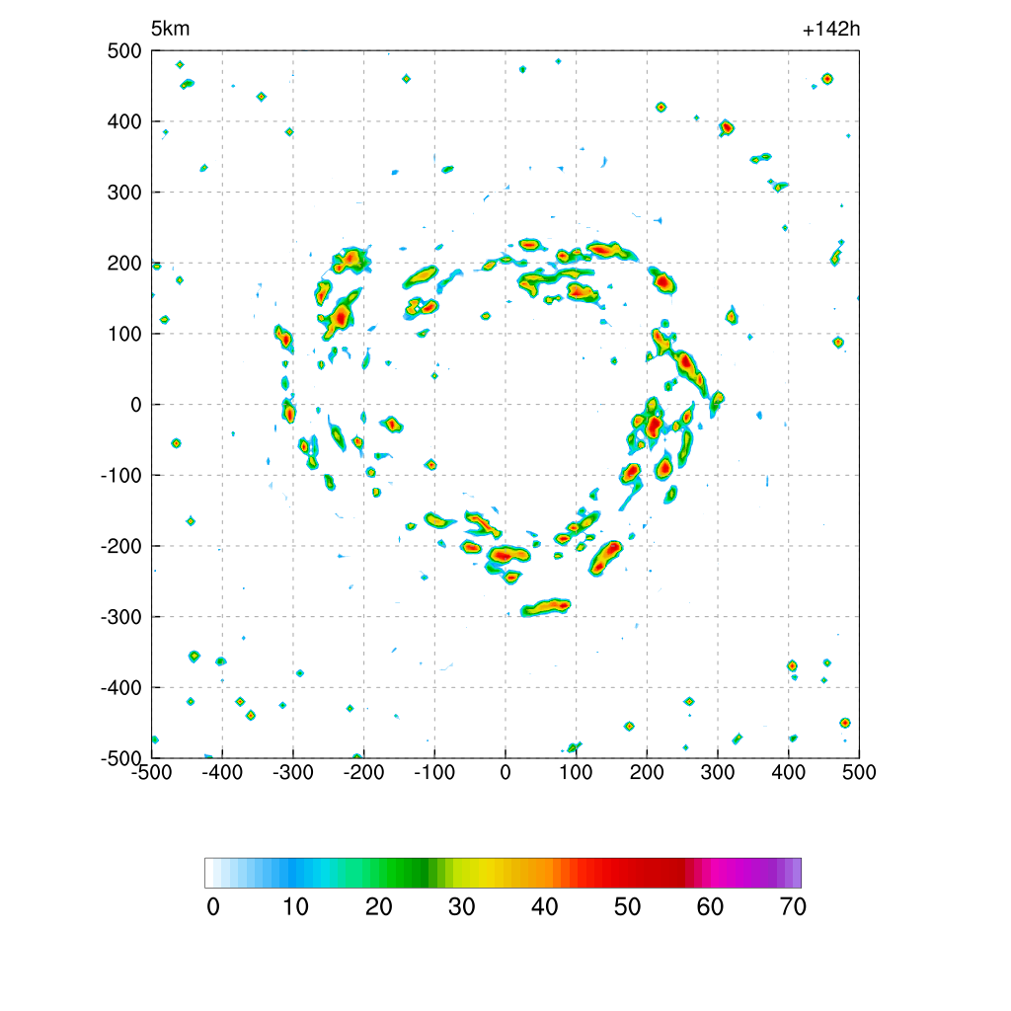Click the x-axis tick label '500'
Screen dimensions: 1011x1011
click(x=859, y=772)
